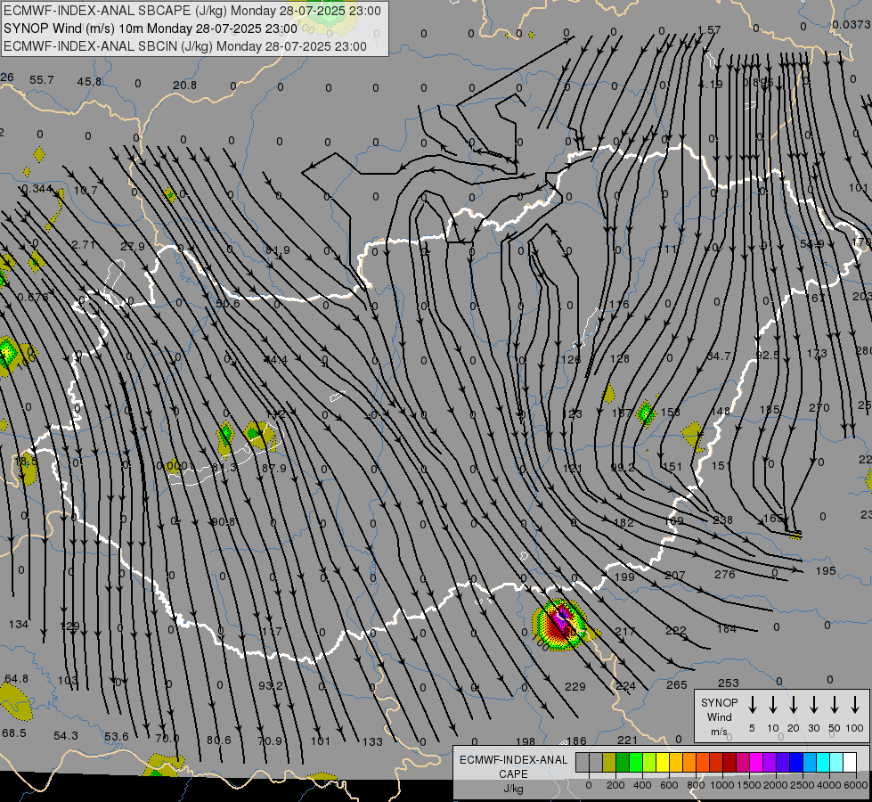Click the map value 270
The image size is (872, 802).
pyautogui.click(x=819, y=408)
